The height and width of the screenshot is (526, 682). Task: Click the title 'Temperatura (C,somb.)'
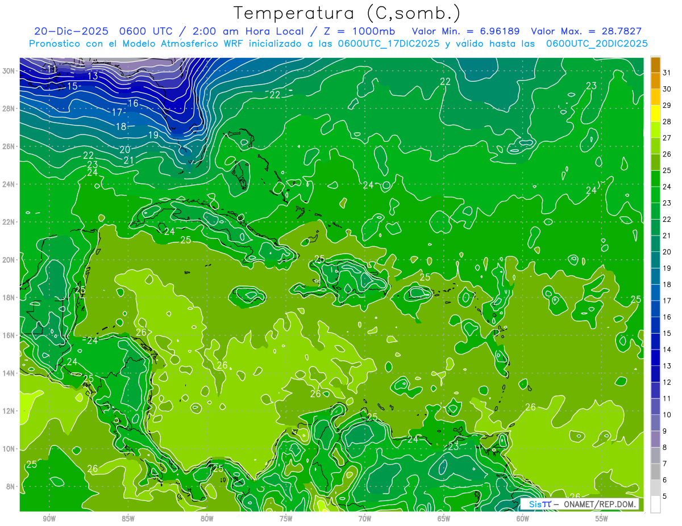[347, 14]
